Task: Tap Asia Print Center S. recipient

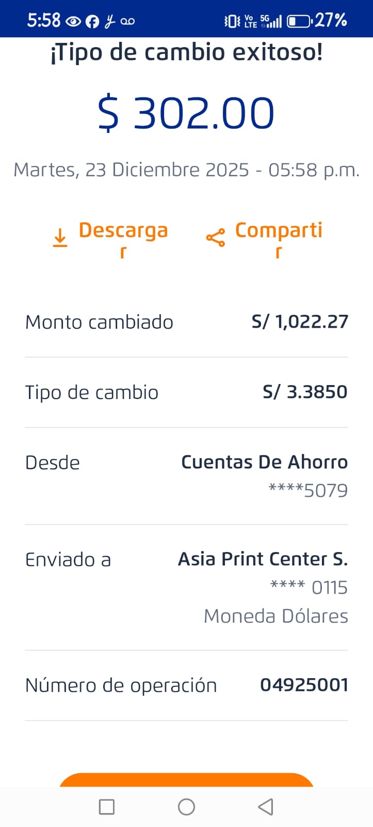Action: (x=263, y=559)
